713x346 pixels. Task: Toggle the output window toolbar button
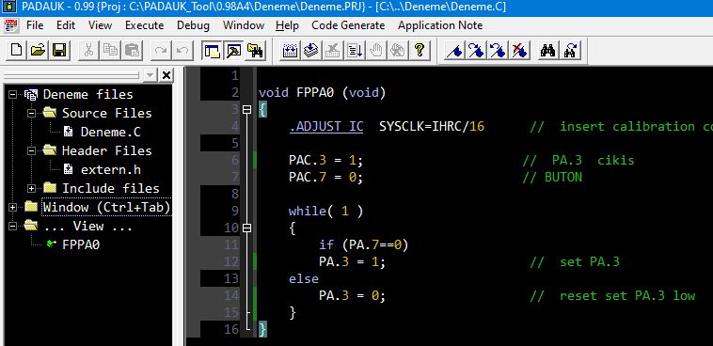coord(233,50)
